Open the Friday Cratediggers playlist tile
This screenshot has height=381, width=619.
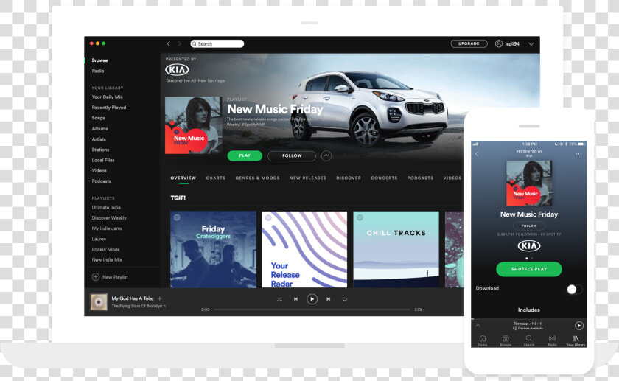[x=213, y=250]
